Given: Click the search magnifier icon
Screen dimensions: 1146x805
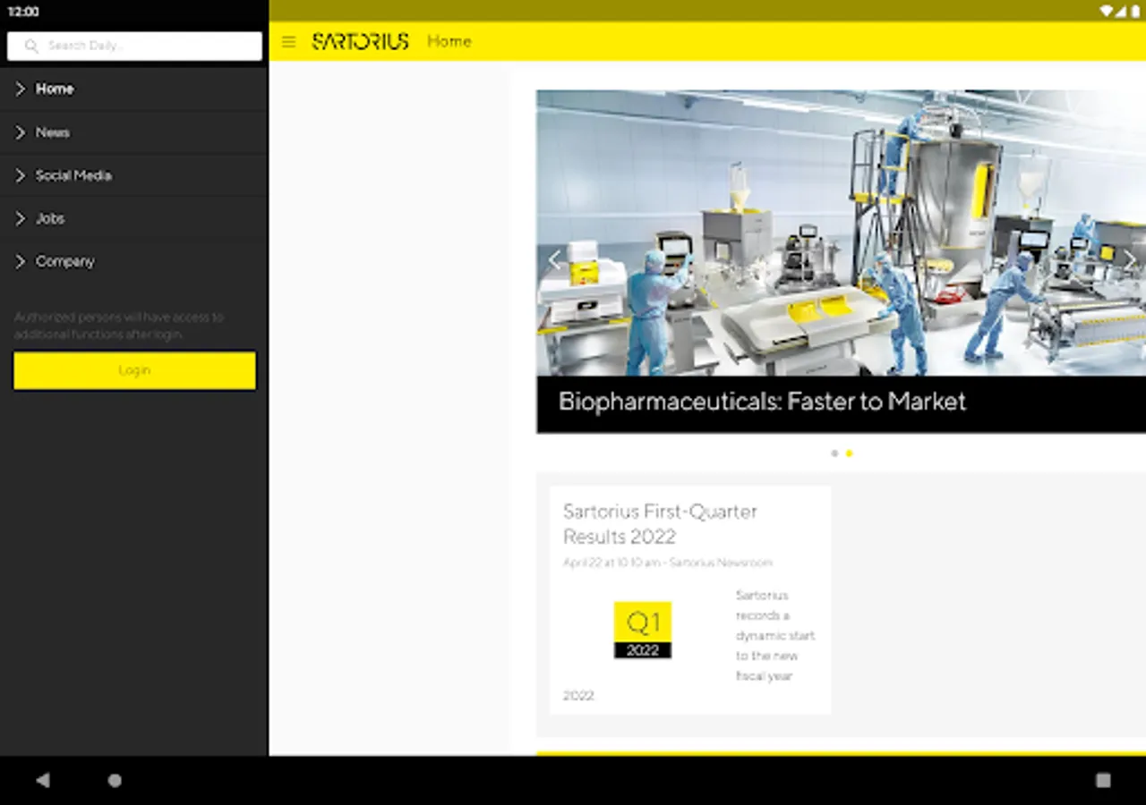Looking at the screenshot, I should click(31, 46).
